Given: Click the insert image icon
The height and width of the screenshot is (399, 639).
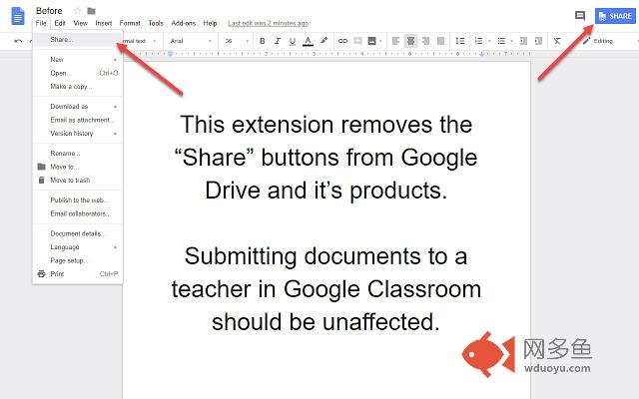Looking at the screenshot, I should pyautogui.click(x=371, y=41).
